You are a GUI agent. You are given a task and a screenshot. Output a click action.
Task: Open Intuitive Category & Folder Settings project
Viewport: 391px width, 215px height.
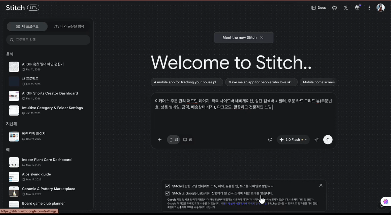48,111
